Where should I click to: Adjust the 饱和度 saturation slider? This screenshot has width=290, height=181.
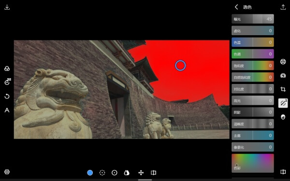(x=253, y=65)
